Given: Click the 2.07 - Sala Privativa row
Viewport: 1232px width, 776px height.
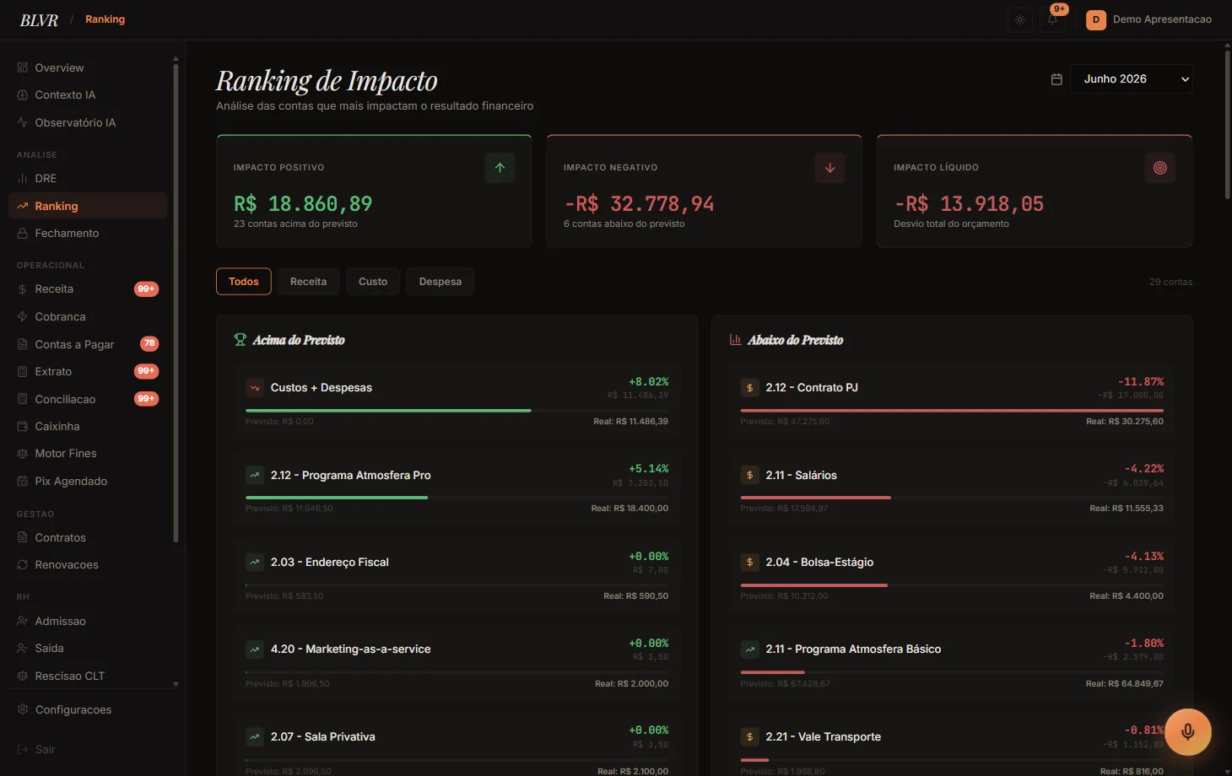Looking at the screenshot, I should coord(457,745).
